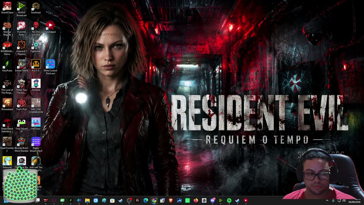Launch Outward 2 Playtest shortcut
The height and width of the screenshot is (205, 364).
22,48
